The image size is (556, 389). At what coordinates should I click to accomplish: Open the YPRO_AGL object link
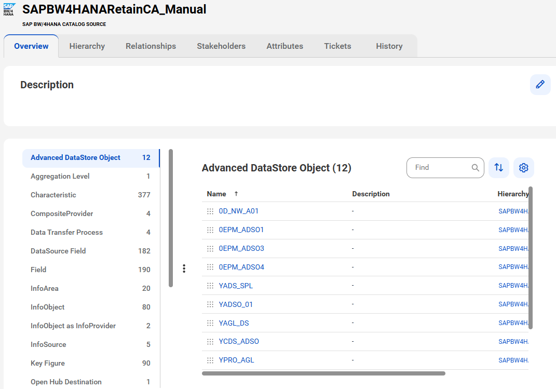237,360
